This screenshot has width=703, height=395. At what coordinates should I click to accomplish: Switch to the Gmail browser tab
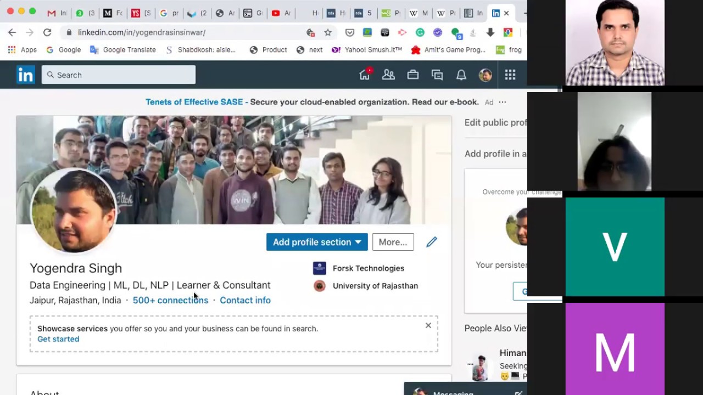tap(57, 13)
